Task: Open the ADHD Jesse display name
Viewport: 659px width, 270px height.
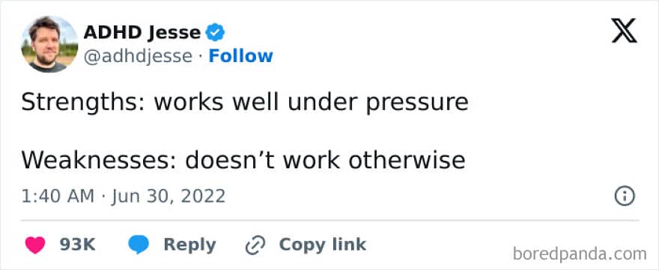Action: [x=142, y=32]
